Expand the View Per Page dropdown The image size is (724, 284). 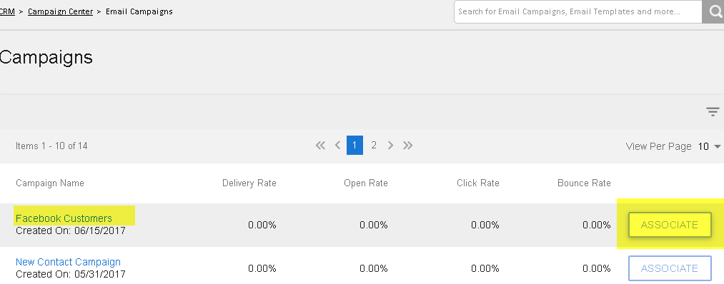coord(709,146)
